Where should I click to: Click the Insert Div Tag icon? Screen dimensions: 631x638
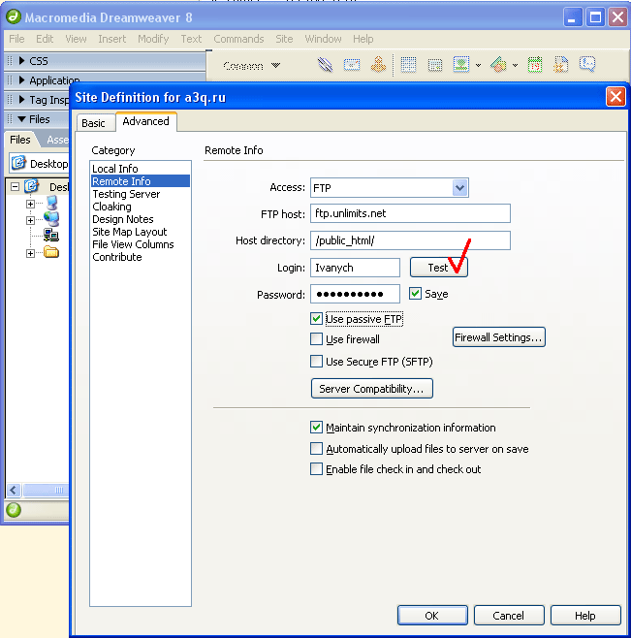point(435,65)
